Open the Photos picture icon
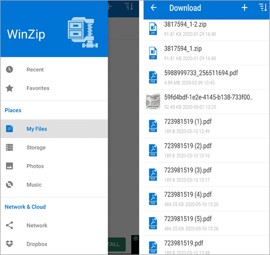This screenshot has height=255, width=270. tap(10, 166)
